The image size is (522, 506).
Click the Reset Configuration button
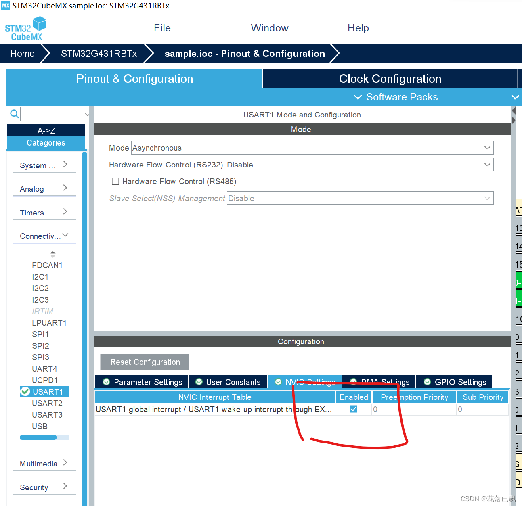coord(145,362)
